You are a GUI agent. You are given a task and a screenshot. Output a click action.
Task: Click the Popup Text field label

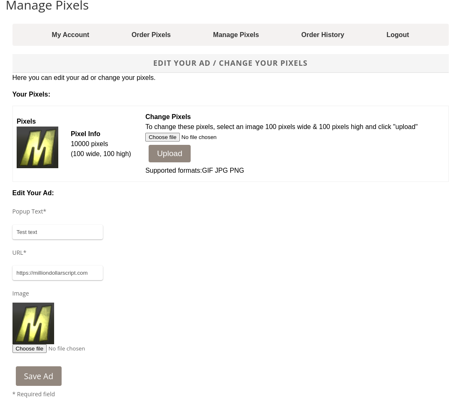[x=29, y=211]
